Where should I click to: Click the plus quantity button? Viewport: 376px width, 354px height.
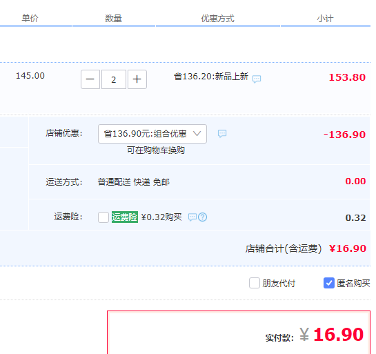pos(137,79)
